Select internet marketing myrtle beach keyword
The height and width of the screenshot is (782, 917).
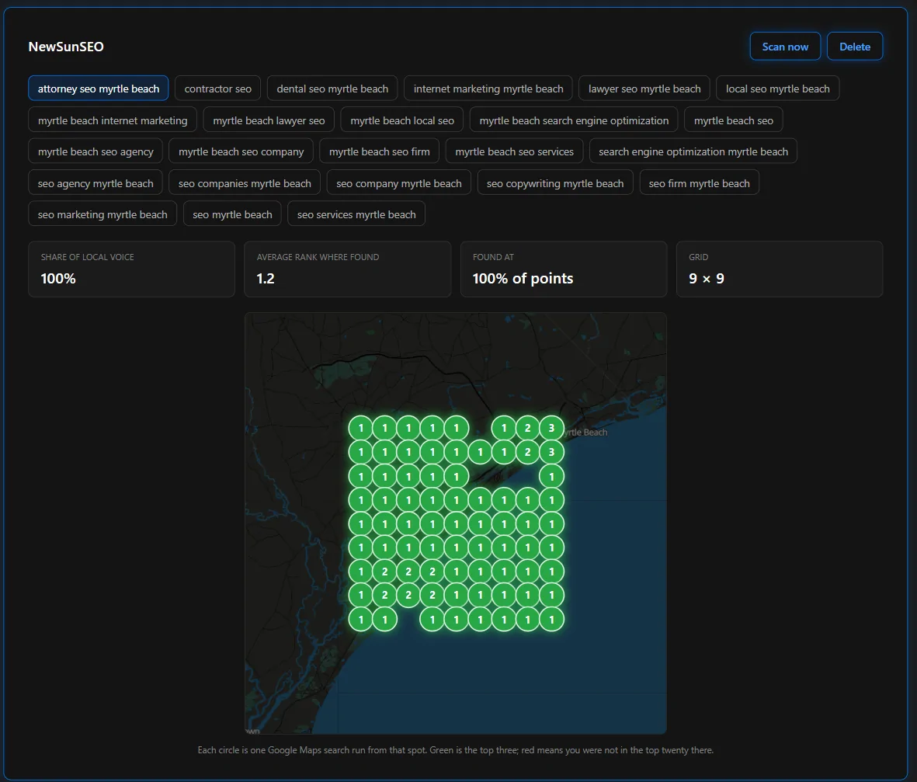point(488,89)
